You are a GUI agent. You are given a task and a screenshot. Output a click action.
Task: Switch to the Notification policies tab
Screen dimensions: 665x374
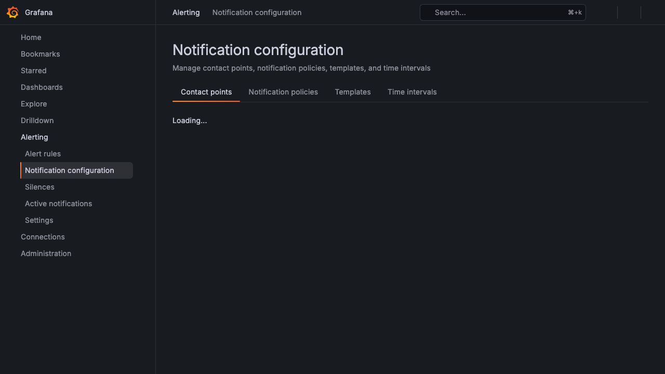click(283, 92)
